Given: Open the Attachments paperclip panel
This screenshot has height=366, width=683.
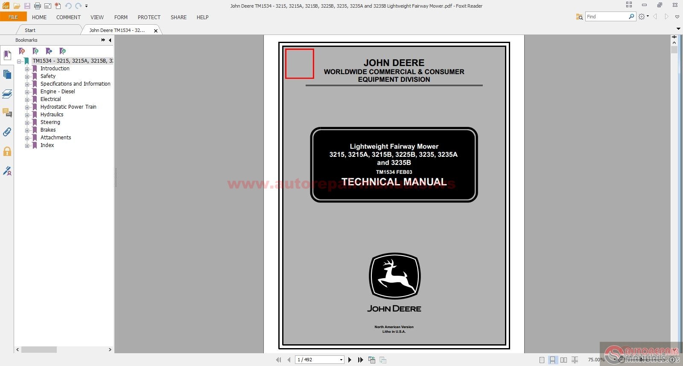Looking at the screenshot, I should (7, 132).
